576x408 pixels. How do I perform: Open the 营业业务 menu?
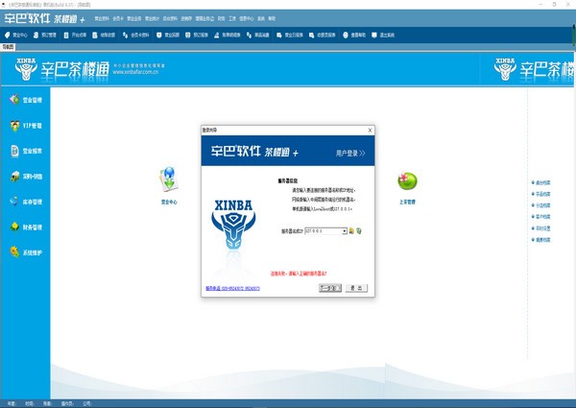click(134, 18)
